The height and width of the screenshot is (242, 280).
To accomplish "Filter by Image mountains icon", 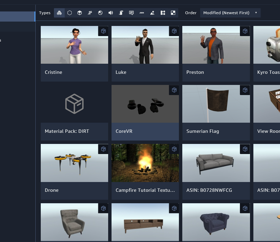I will [x=152, y=13].
